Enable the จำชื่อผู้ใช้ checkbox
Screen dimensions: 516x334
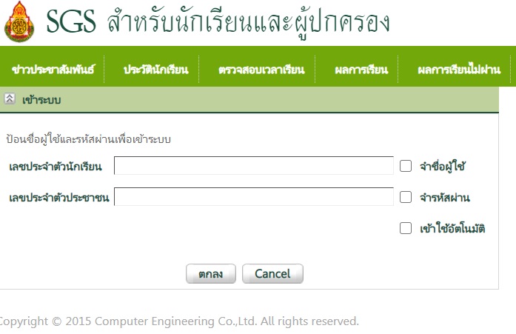[x=406, y=166]
